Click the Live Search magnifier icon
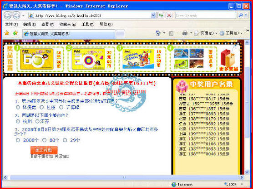Screen dimensions: 253x189 [241, 15]
